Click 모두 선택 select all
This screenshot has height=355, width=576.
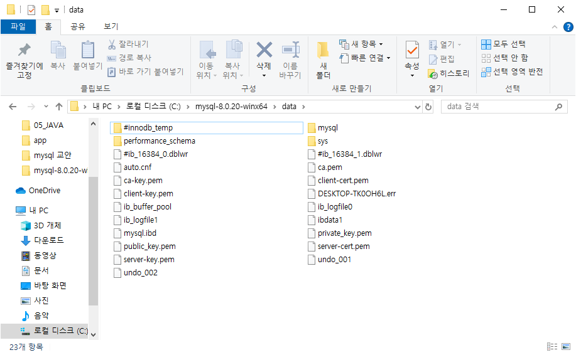click(503, 45)
